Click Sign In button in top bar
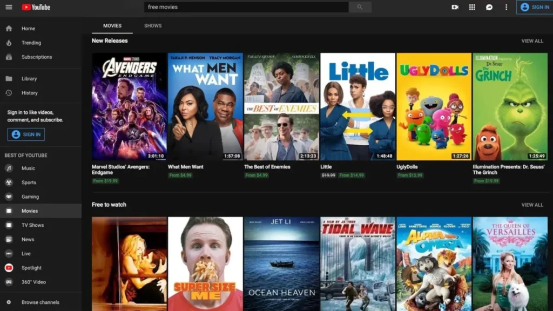Screen dimensions: 553x311 pyautogui.click(x=535, y=7)
